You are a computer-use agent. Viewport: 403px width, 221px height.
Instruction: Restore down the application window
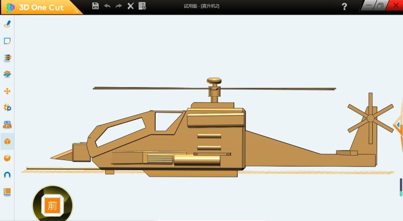380,6
